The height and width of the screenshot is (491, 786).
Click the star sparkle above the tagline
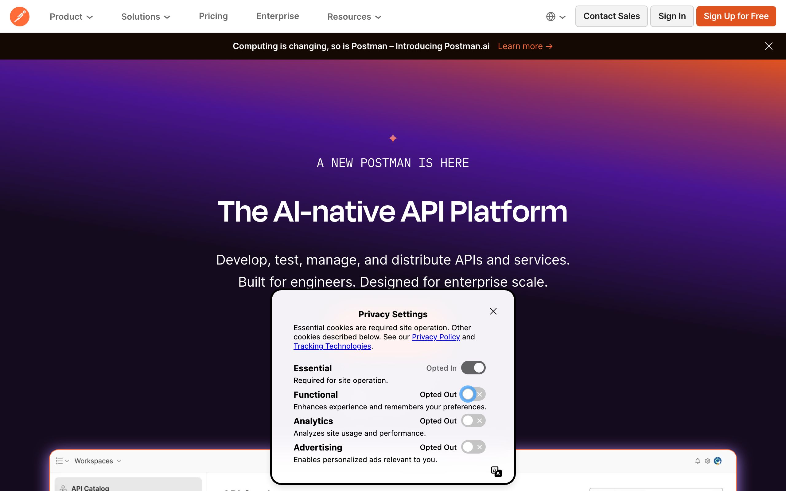click(x=393, y=138)
